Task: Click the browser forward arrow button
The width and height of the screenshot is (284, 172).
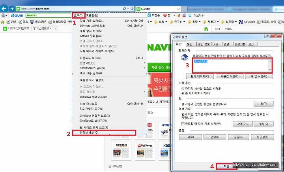Action: pos(12,9)
